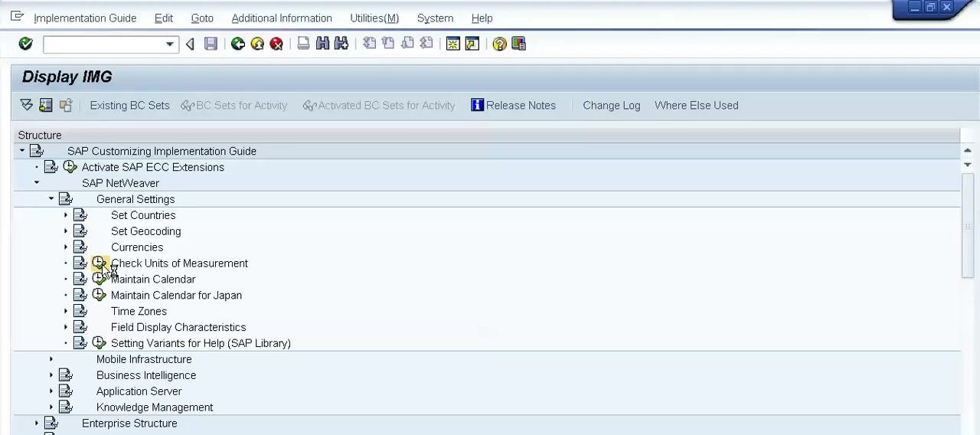Open documentation icon for Knowledge Management
The image size is (980, 435).
pyautogui.click(x=66, y=407)
